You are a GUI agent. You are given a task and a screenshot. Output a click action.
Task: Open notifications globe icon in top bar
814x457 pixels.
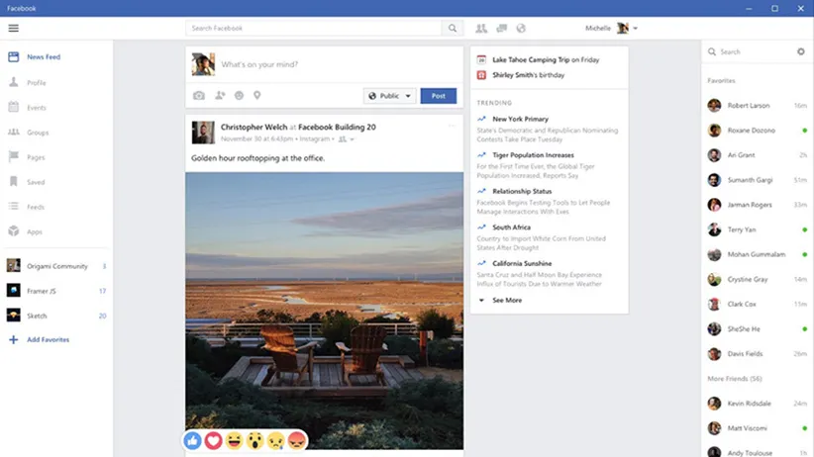(x=521, y=29)
